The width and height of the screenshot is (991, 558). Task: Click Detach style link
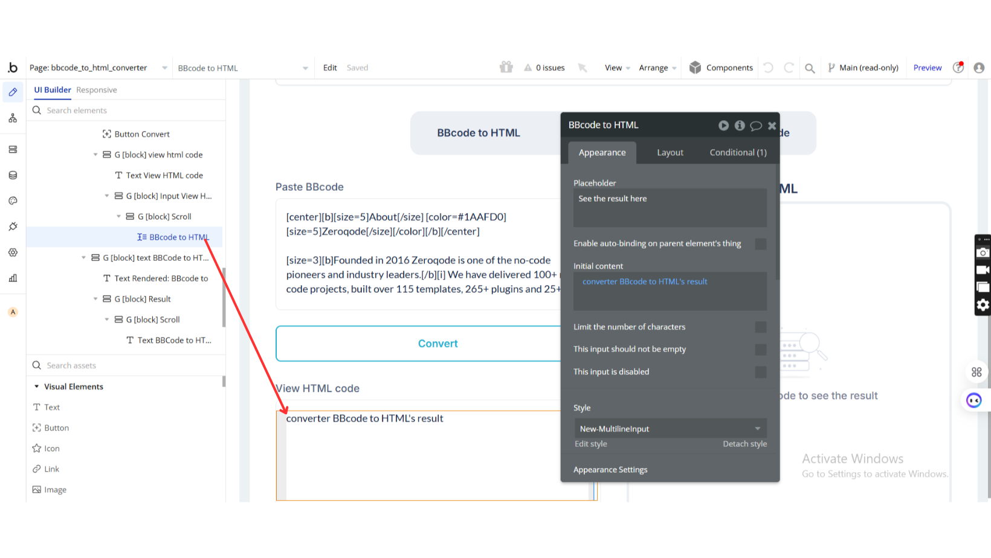[x=744, y=444]
